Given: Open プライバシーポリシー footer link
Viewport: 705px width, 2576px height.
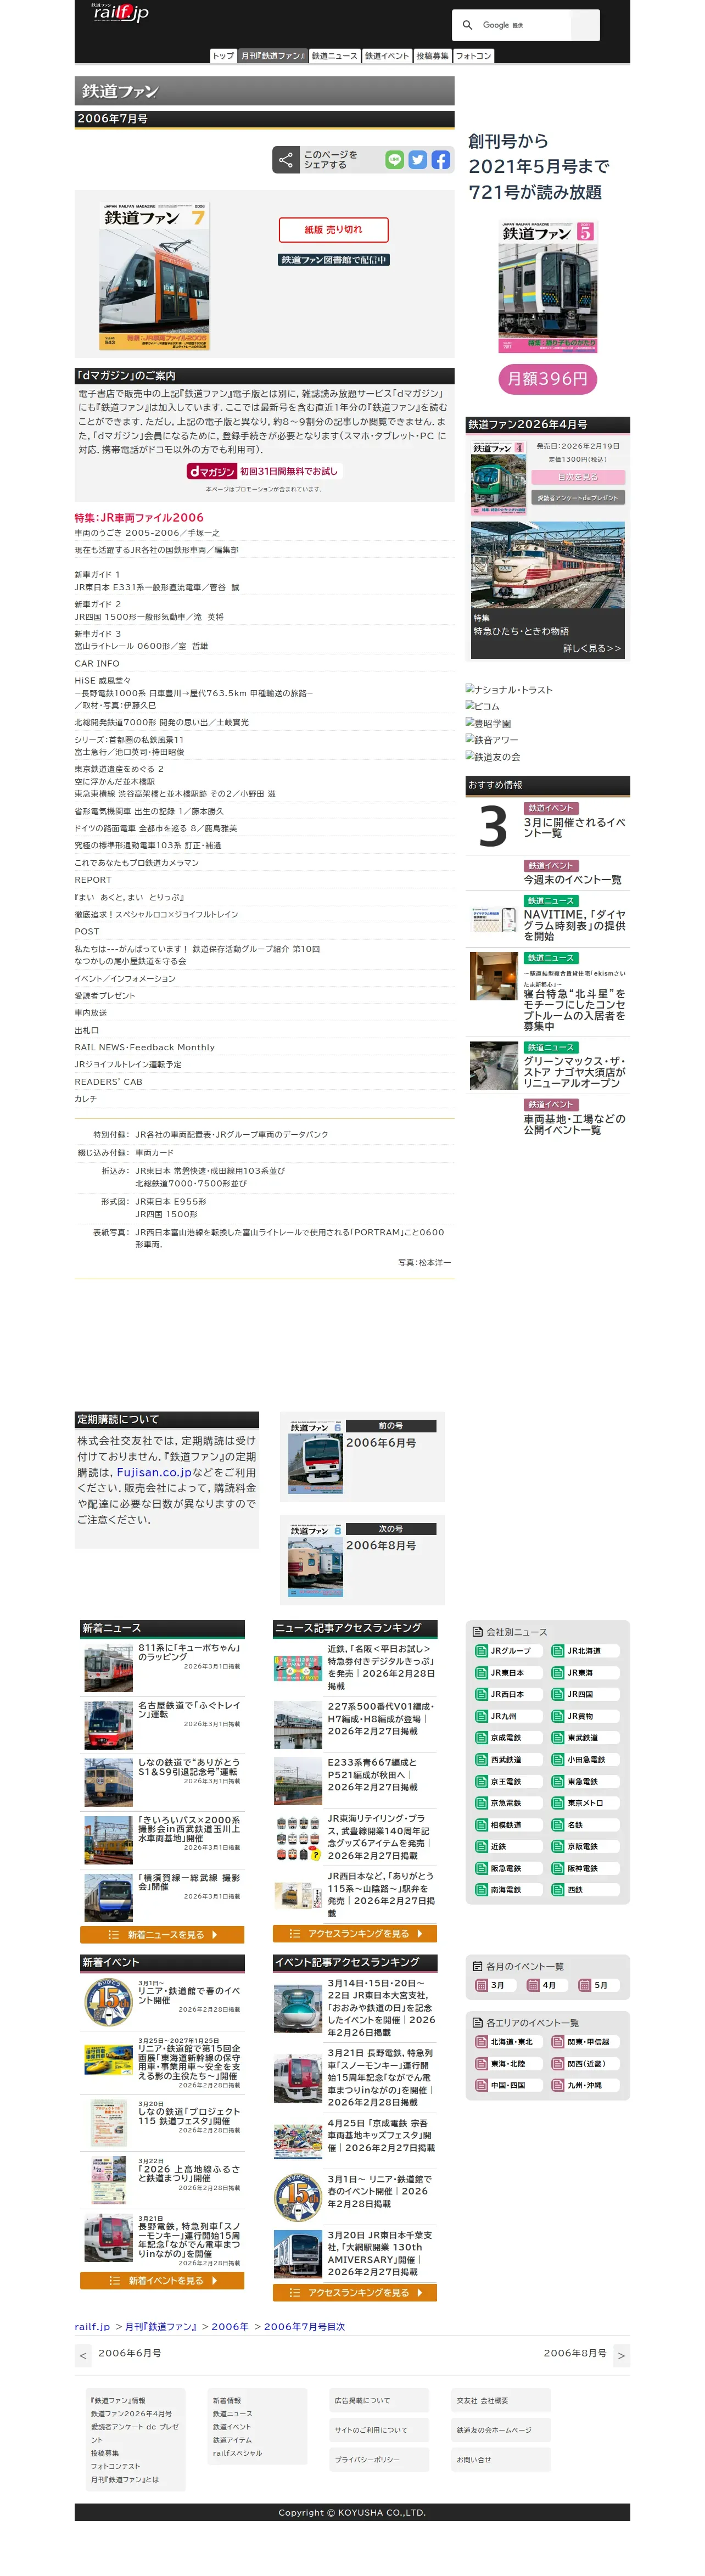Looking at the screenshot, I should click(367, 2459).
